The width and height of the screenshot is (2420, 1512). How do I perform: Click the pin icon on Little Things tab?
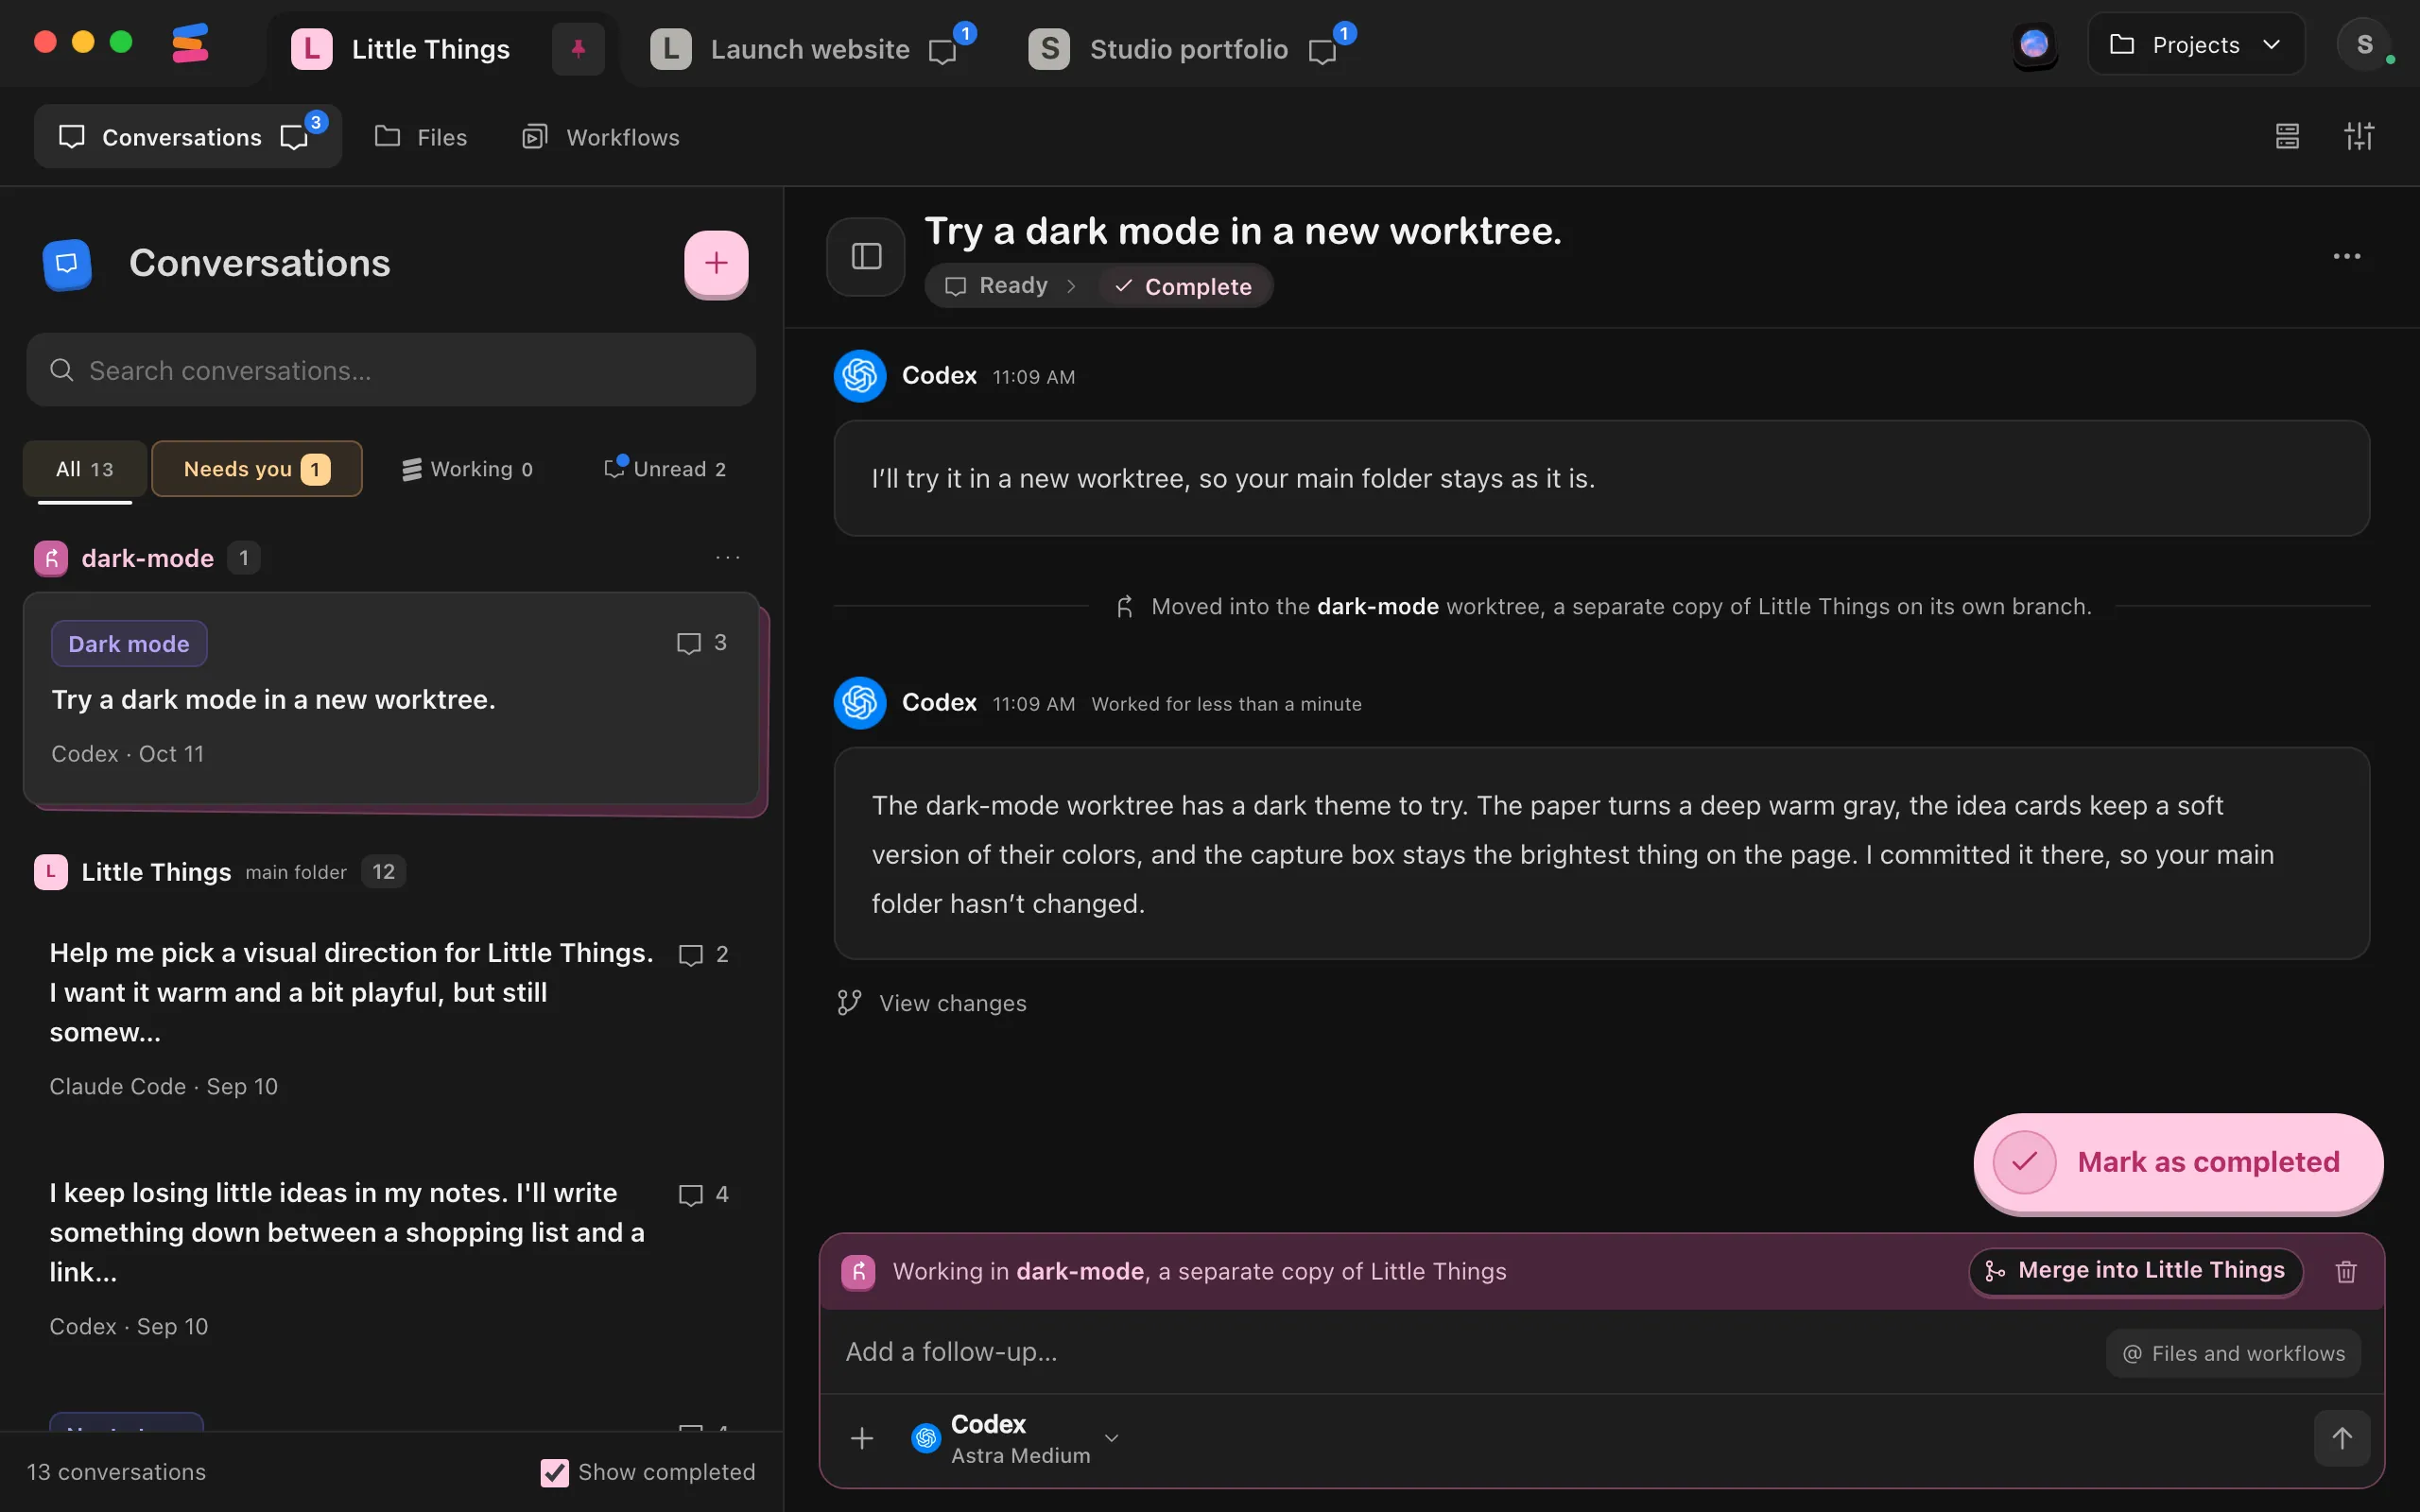[x=578, y=48]
